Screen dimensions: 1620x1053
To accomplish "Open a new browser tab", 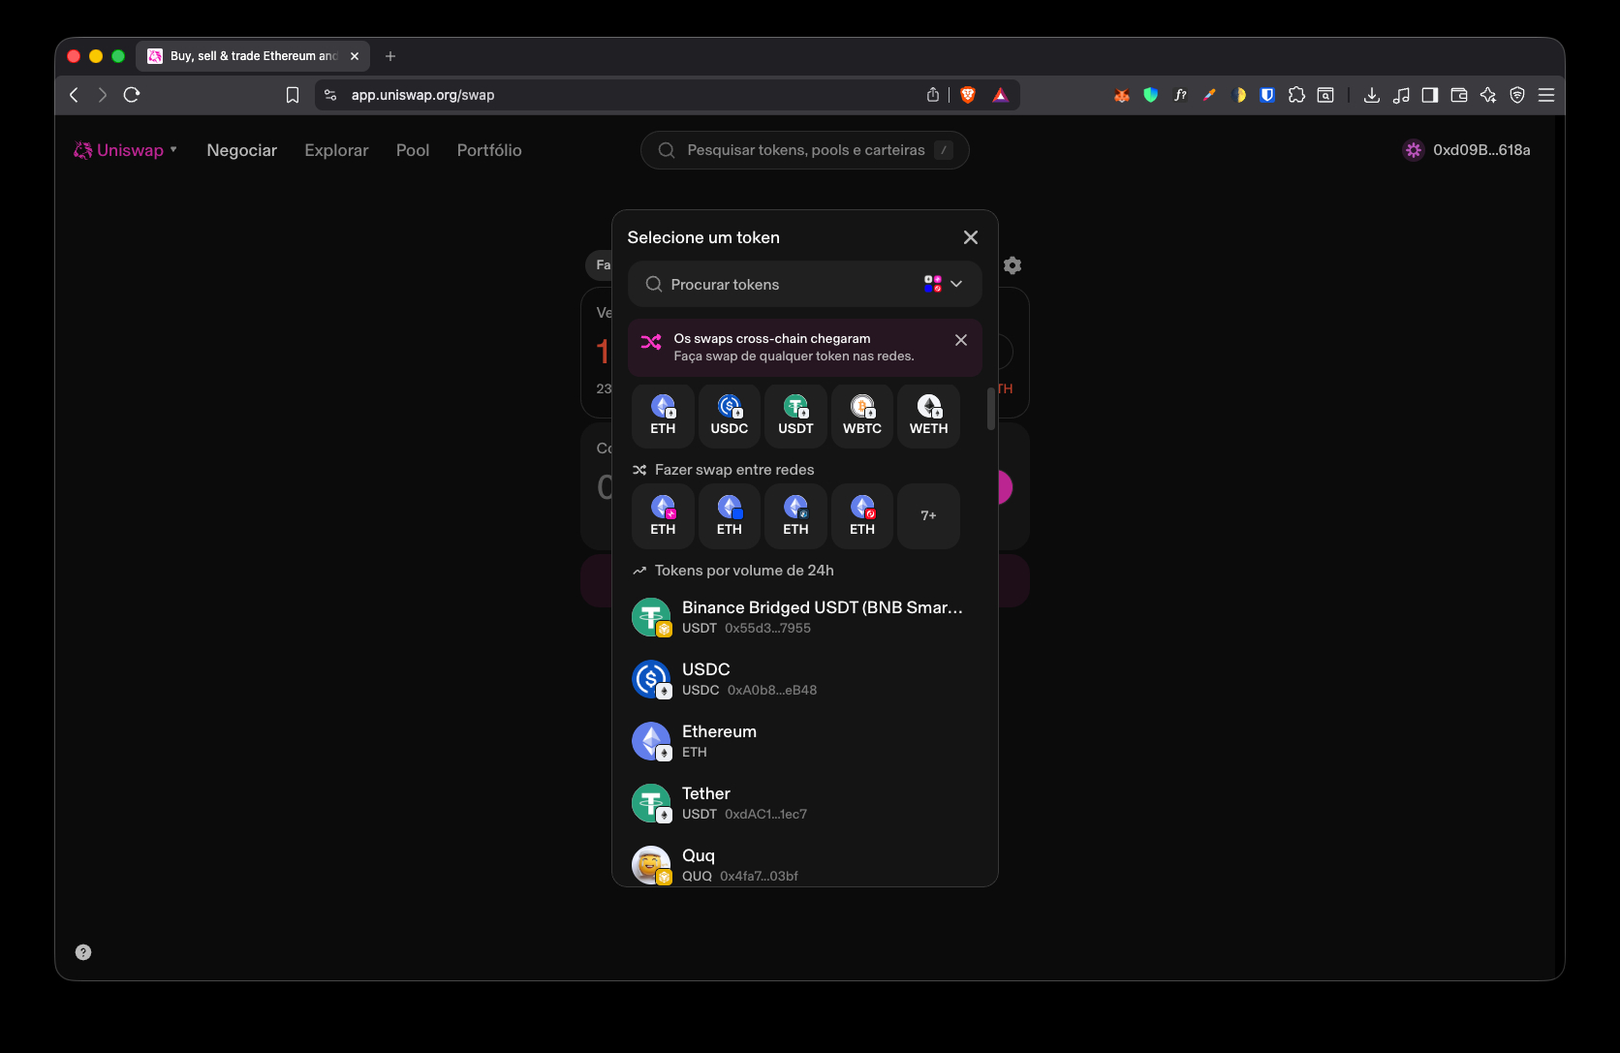I will click(390, 56).
